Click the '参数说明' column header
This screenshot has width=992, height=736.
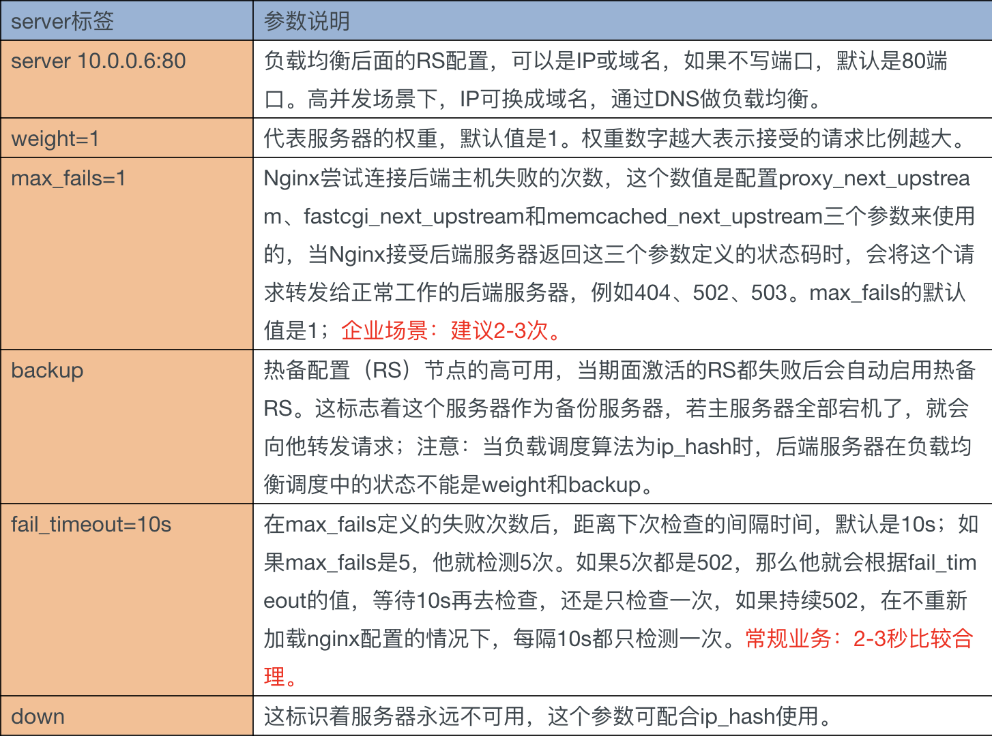point(623,20)
